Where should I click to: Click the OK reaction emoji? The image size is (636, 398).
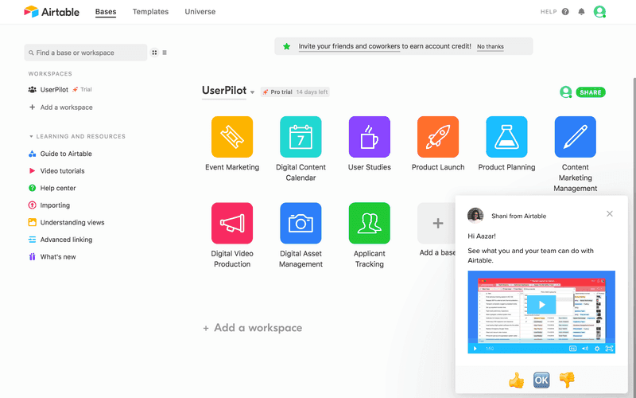[x=541, y=380]
